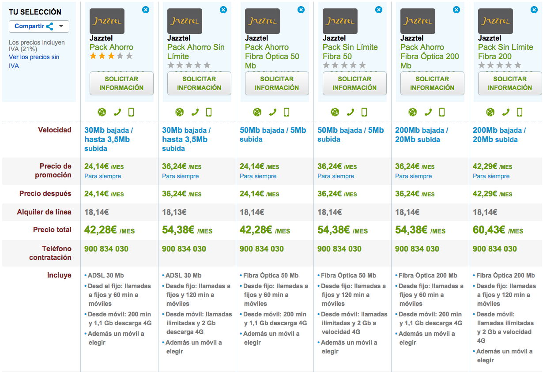Viewport: 543px width, 372px height.
Task: Click phone number '900 834 030' in Pack Ahorro column
Action: pos(106,249)
